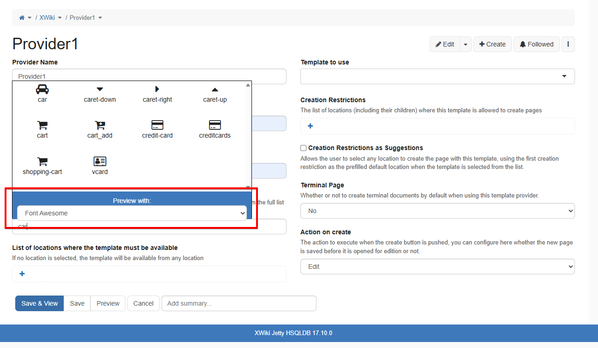Pick the vcard icon

tap(100, 162)
